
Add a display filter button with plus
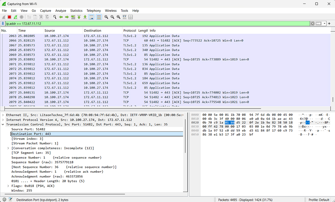(329, 23)
